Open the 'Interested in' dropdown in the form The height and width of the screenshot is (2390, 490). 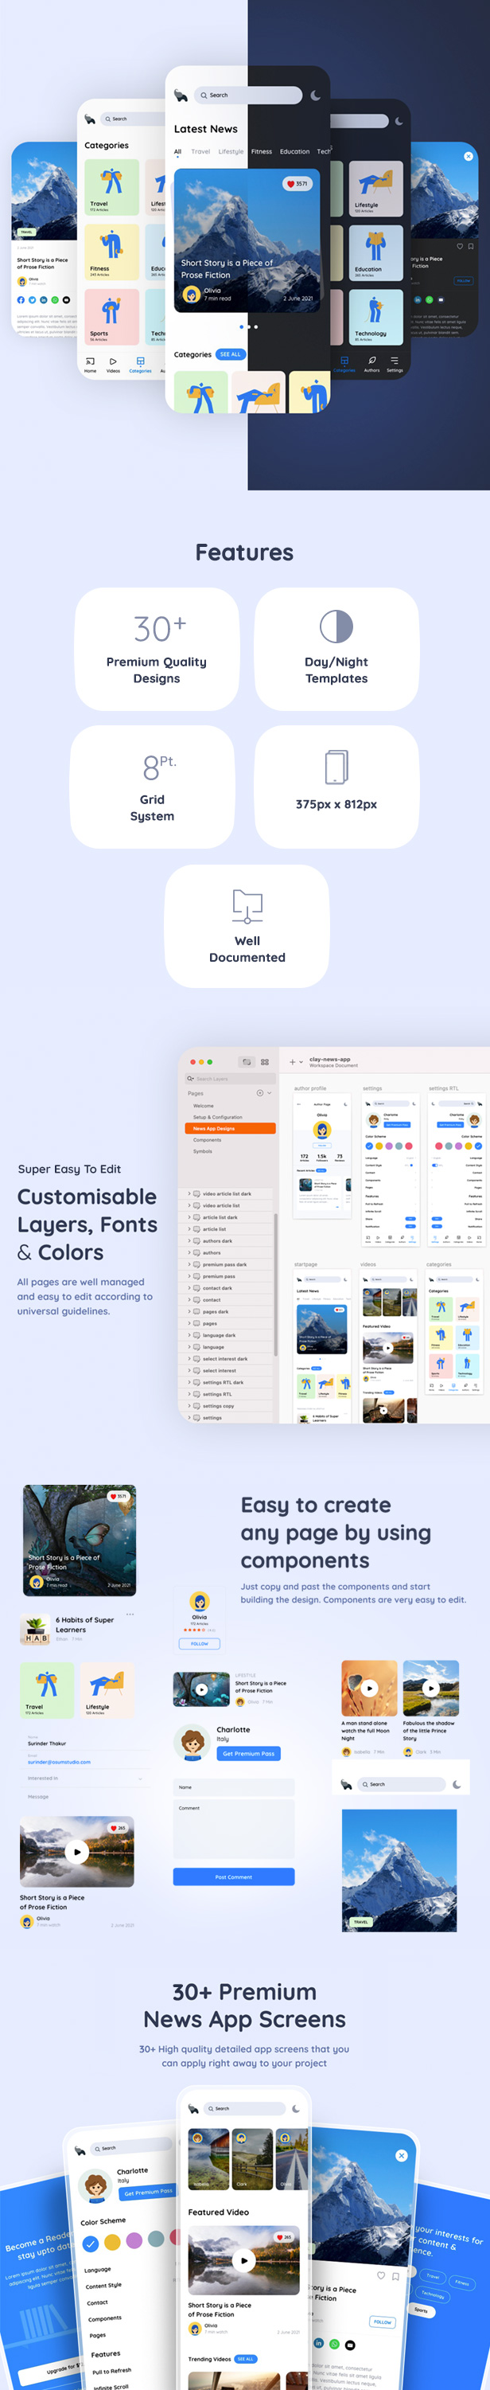coord(140,1778)
